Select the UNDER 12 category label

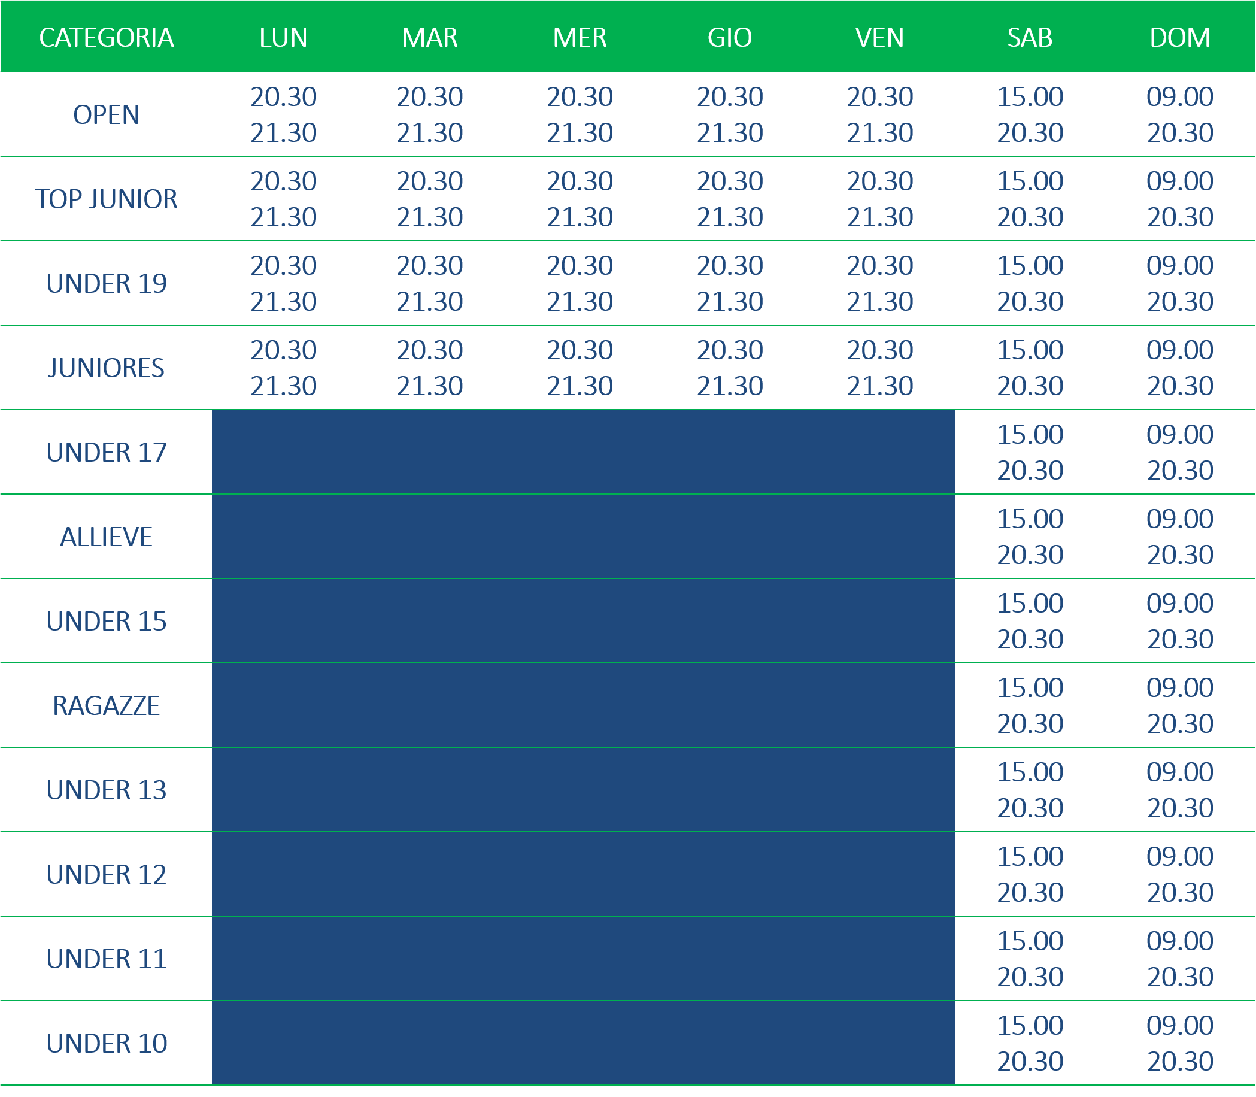107,875
